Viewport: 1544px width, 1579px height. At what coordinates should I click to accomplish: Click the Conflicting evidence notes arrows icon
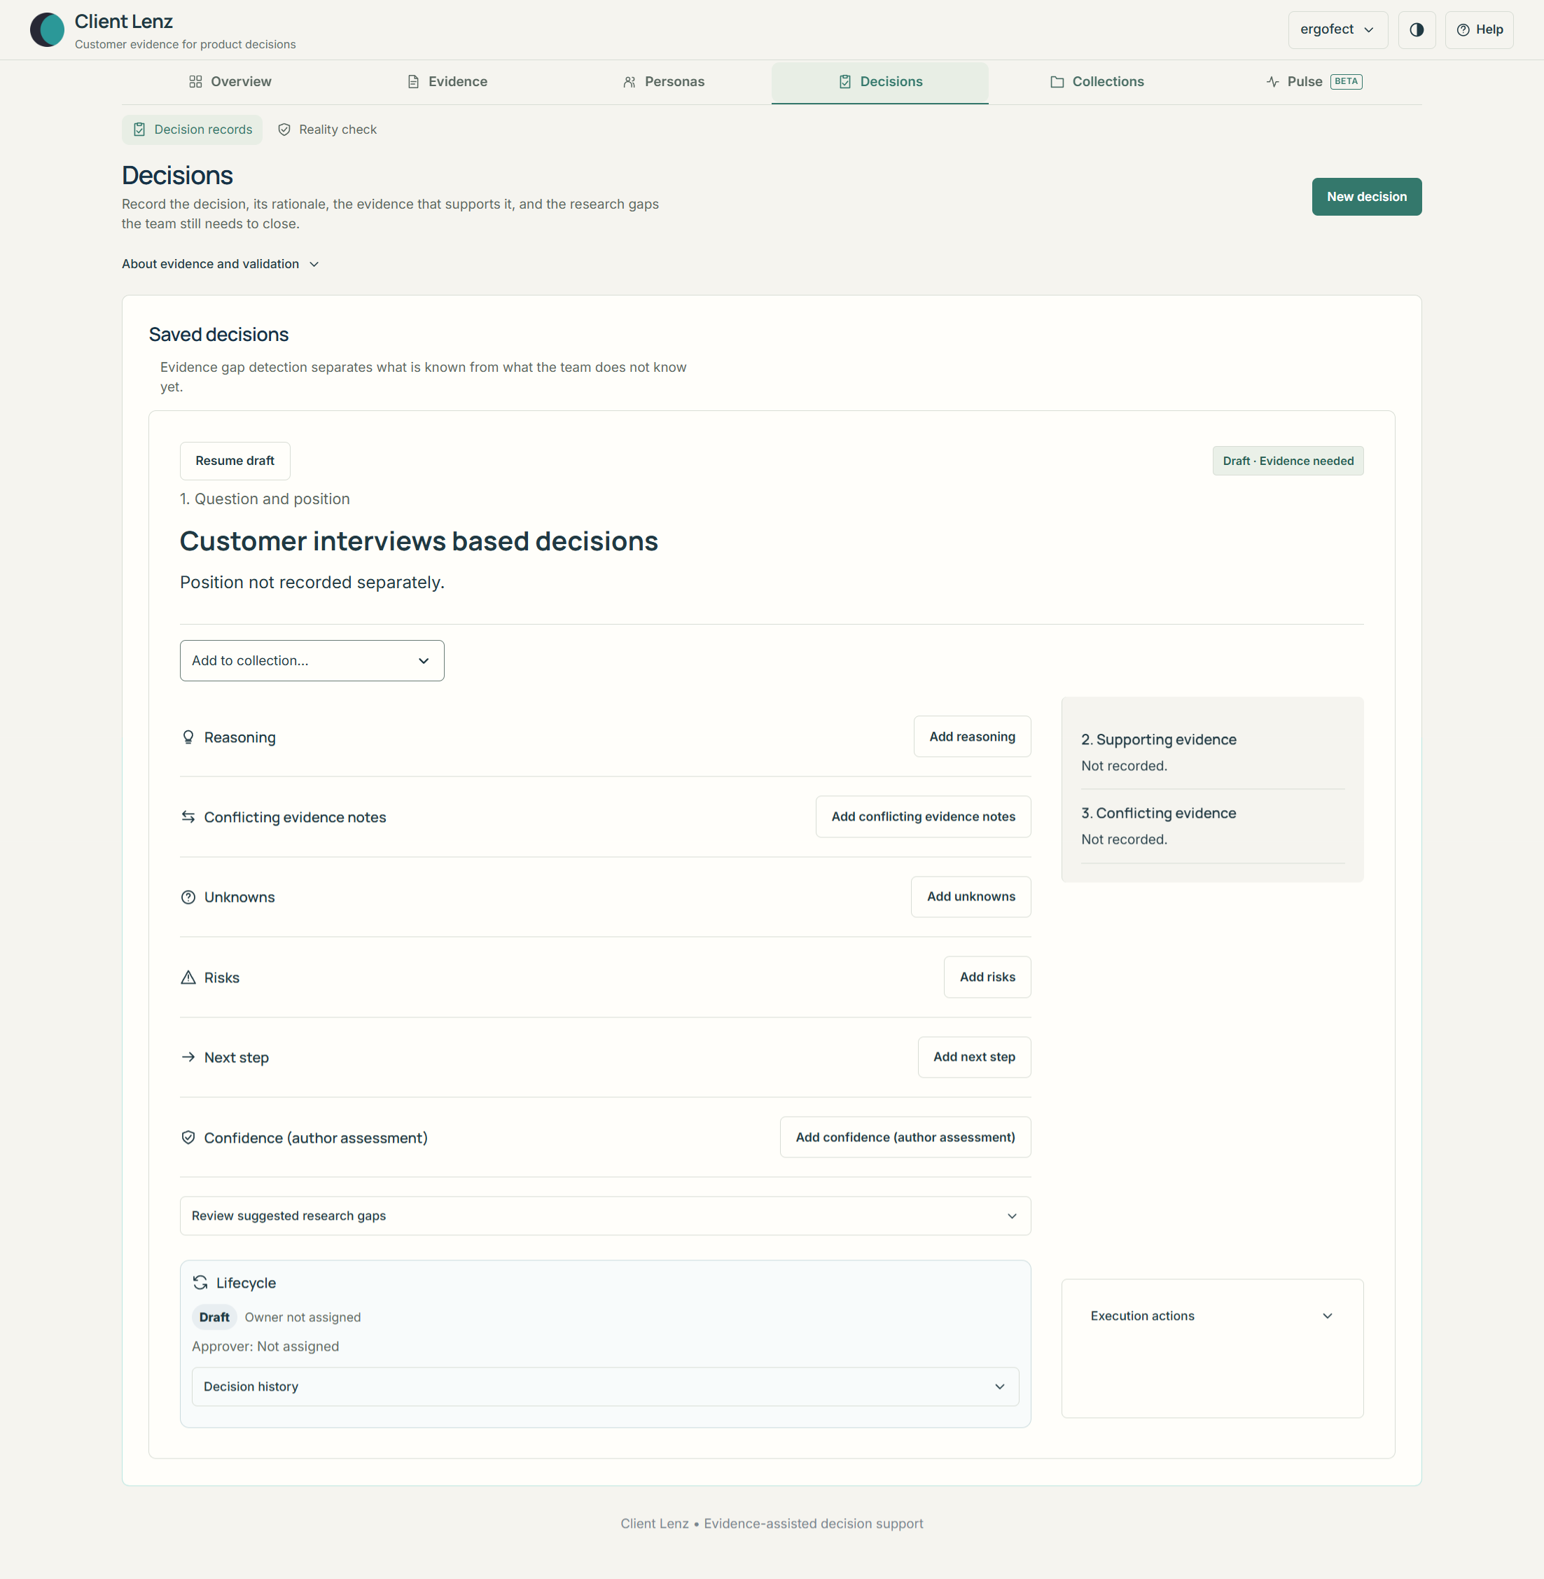(x=188, y=816)
